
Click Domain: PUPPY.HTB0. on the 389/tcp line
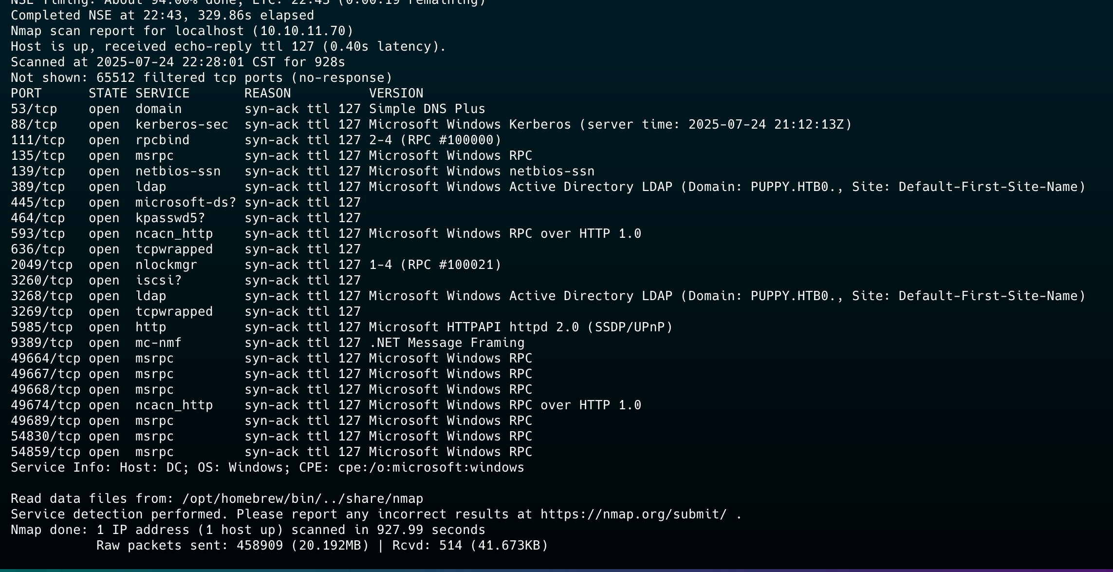[762, 187]
